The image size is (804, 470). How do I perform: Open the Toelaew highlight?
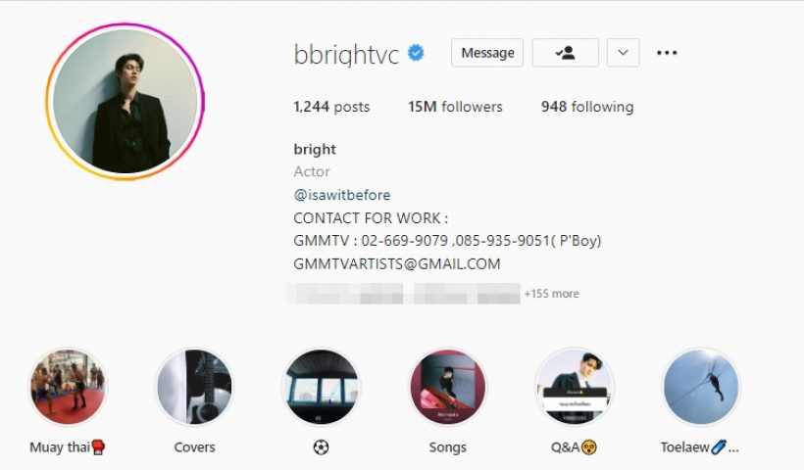[x=701, y=387]
